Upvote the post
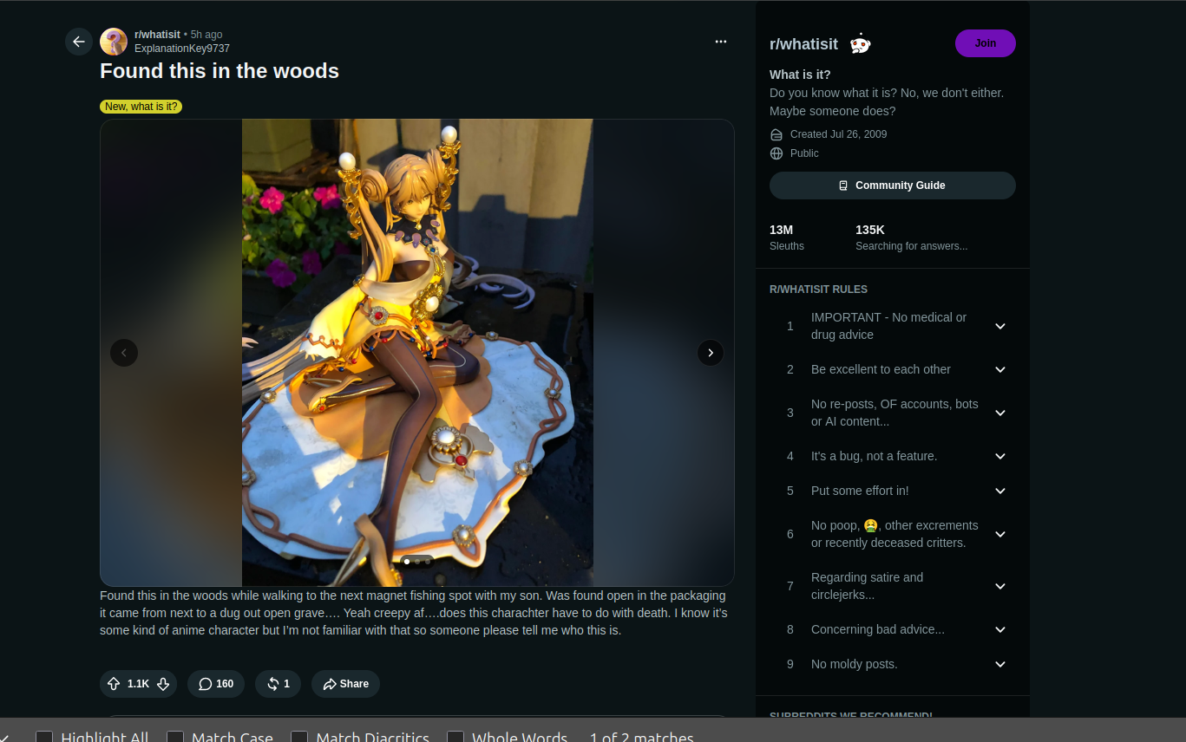 point(114,684)
